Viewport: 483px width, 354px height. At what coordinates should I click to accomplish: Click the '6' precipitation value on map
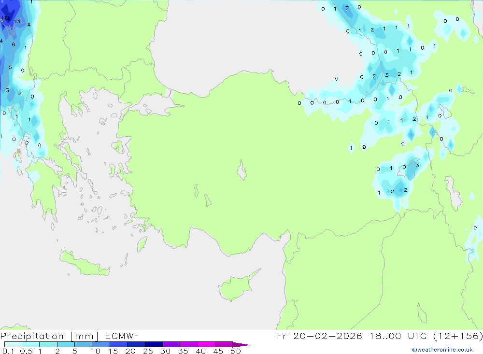(x=13, y=44)
